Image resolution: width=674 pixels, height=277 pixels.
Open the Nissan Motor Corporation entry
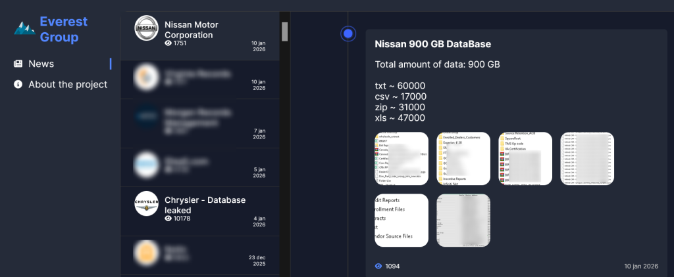pyautogui.click(x=200, y=36)
